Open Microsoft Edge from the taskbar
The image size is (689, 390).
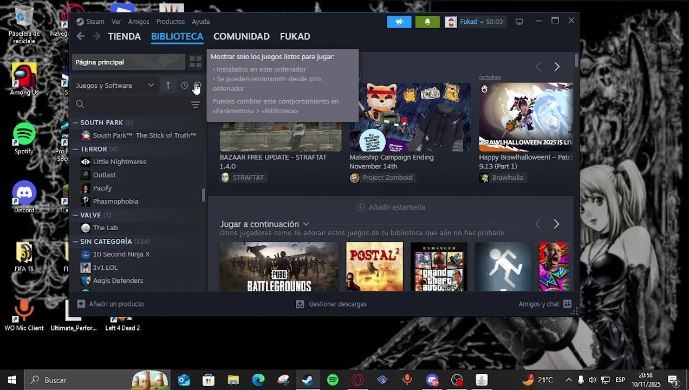258,380
